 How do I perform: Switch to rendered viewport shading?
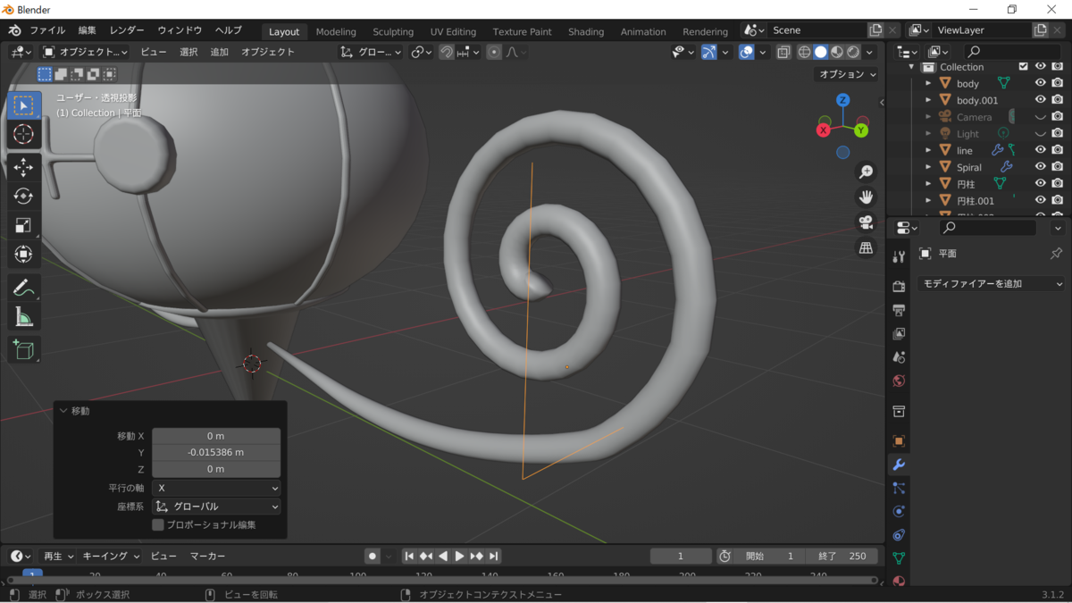pyautogui.click(x=854, y=52)
